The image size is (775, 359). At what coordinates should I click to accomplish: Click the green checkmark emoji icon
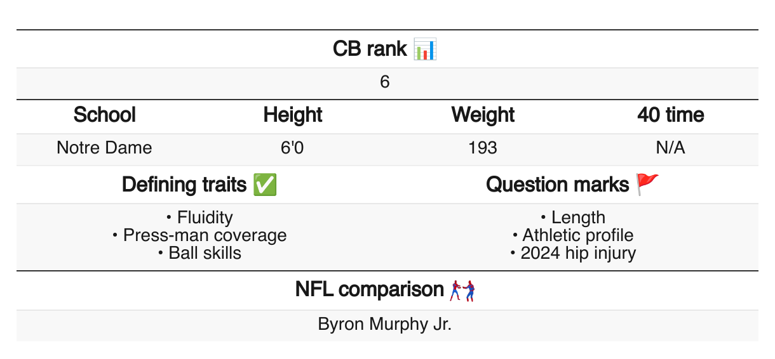pos(264,185)
